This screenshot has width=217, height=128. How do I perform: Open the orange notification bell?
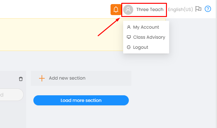[x=116, y=9]
